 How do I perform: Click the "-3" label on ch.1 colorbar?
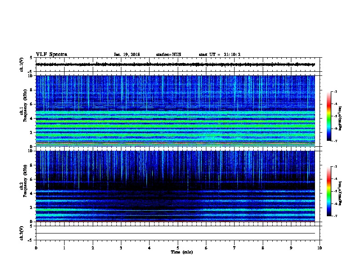335,91
